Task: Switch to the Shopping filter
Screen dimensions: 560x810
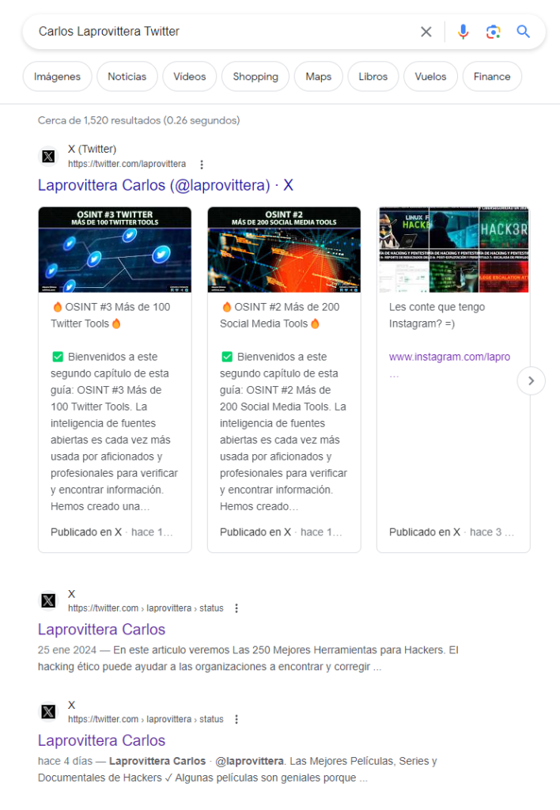Action: (x=255, y=77)
